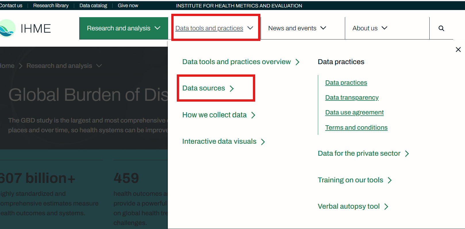Open How we collect data
The width and height of the screenshot is (465, 229).
(219, 115)
